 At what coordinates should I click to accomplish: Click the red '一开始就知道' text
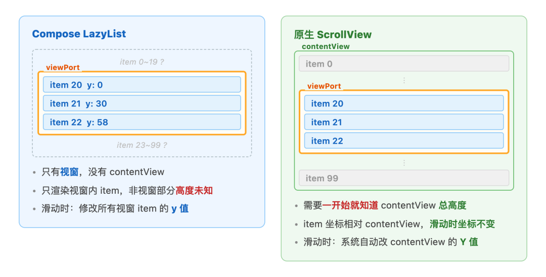click(x=350, y=205)
